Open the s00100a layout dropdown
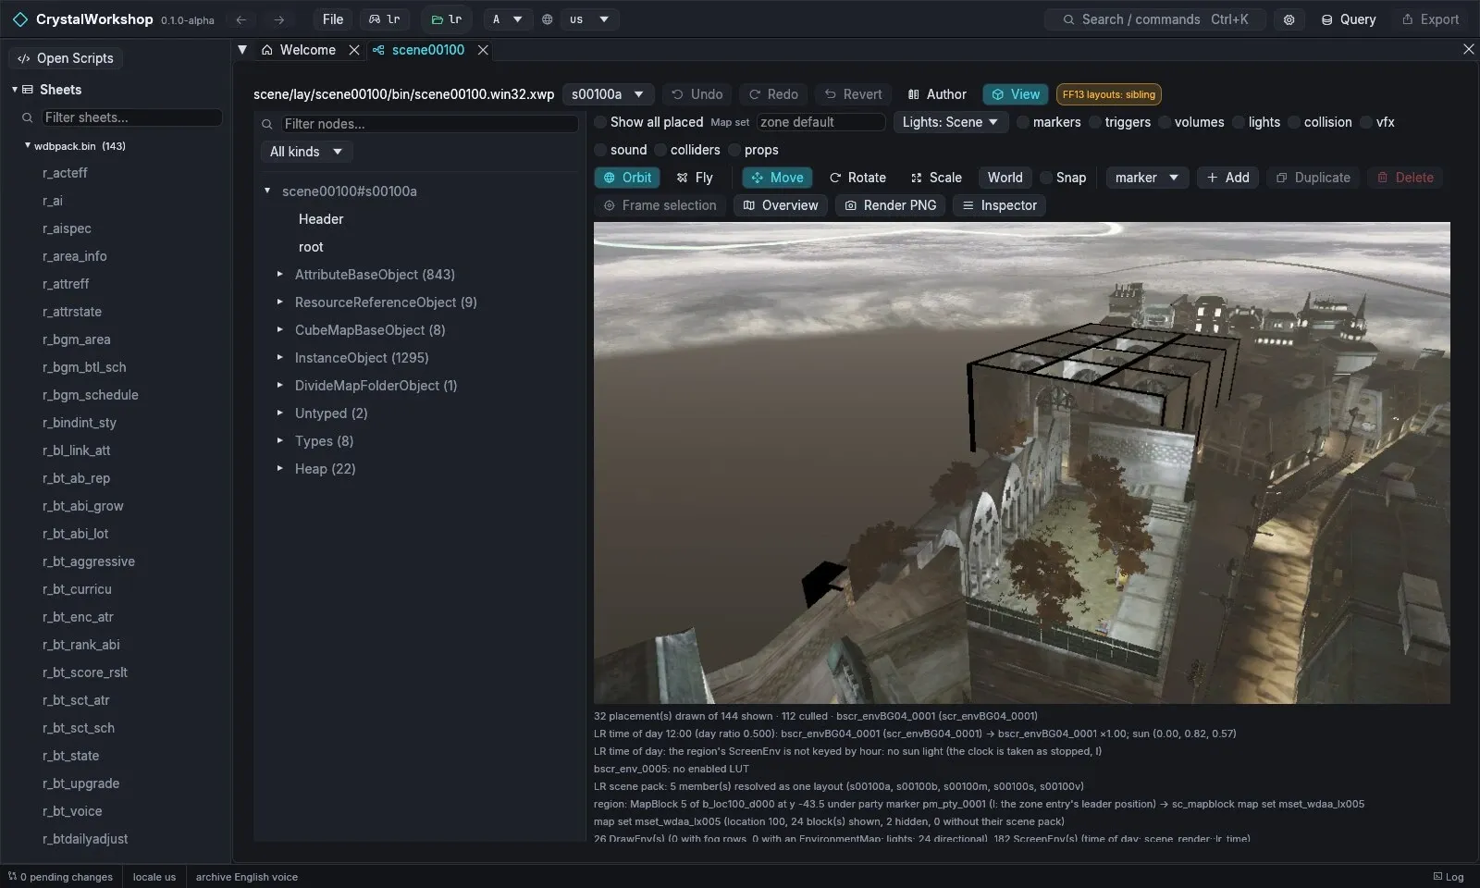The width and height of the screenshot is (1480, 888). point(608,94)
